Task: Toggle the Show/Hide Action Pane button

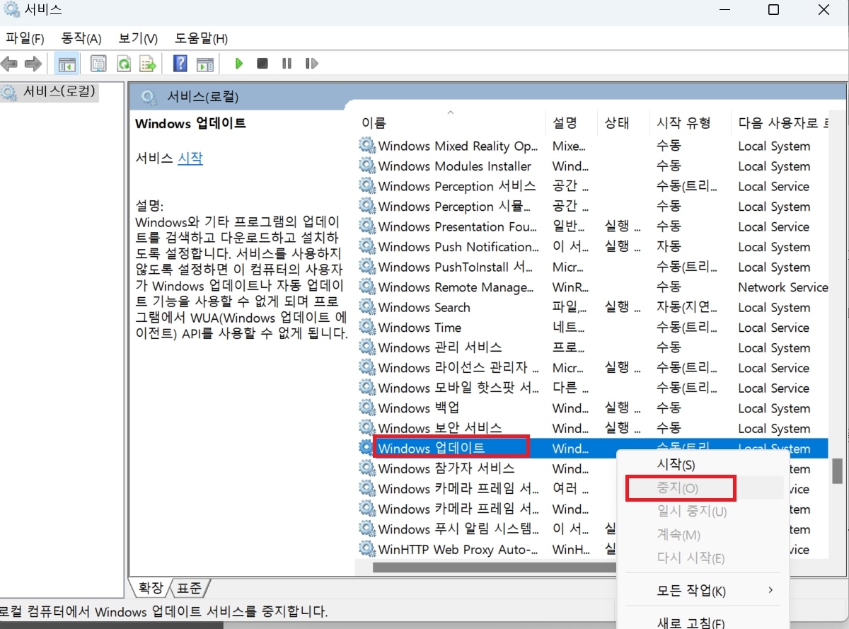Action: pyautogui.click(x=205, y=64)
